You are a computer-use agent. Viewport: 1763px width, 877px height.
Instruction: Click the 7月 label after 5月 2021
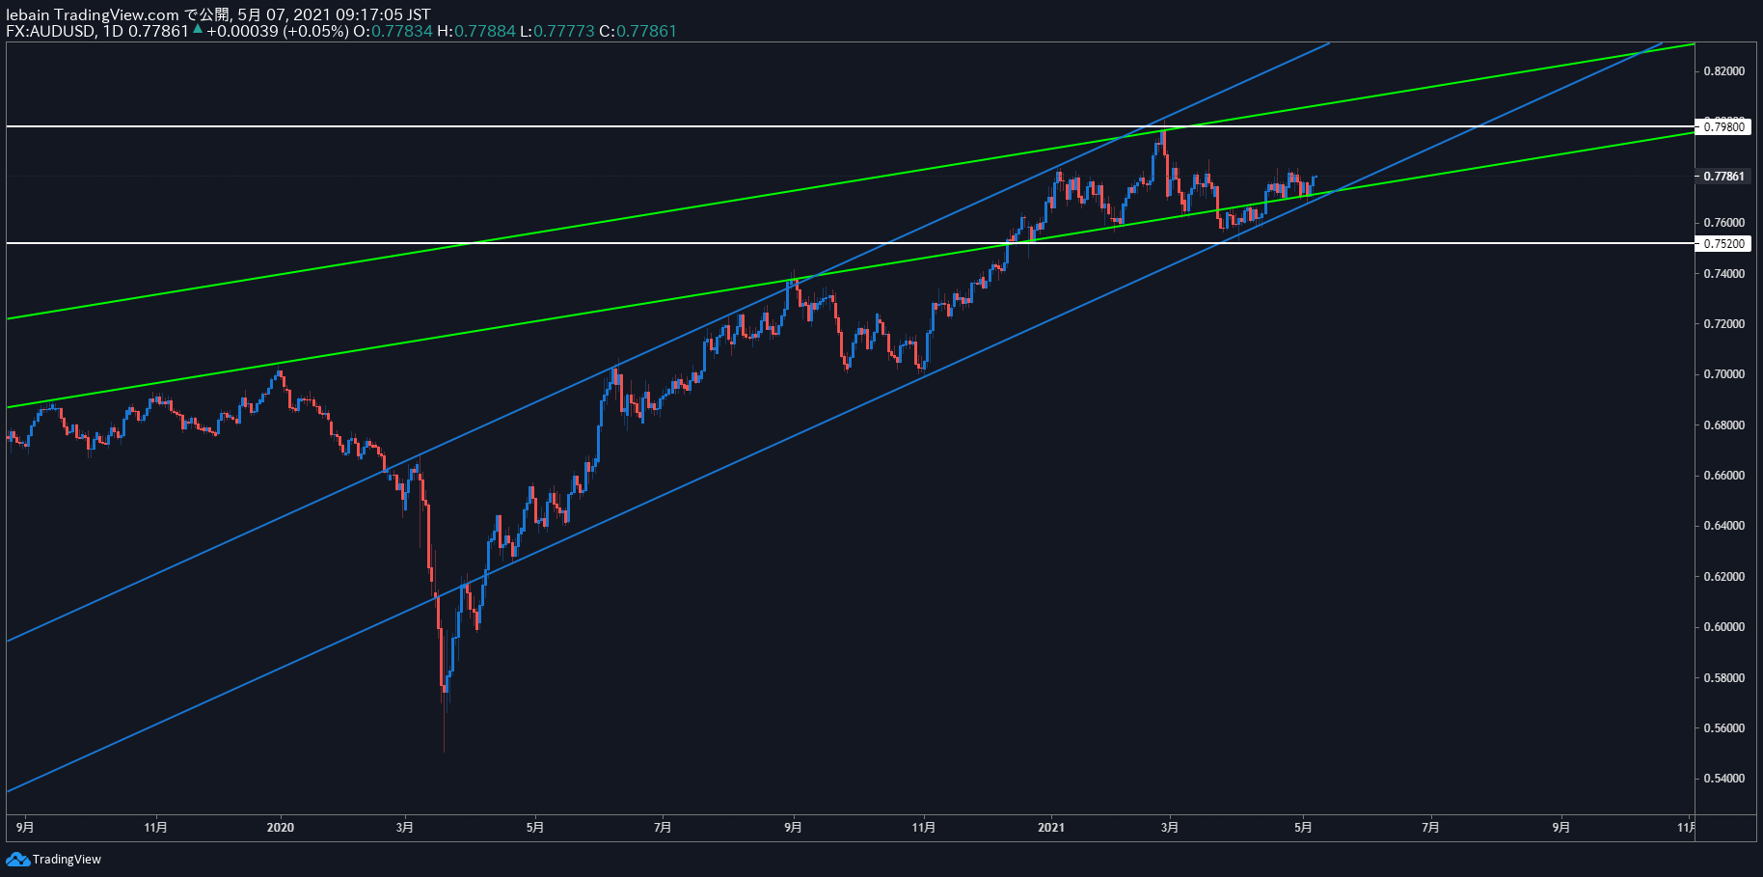pos(1431,827)
